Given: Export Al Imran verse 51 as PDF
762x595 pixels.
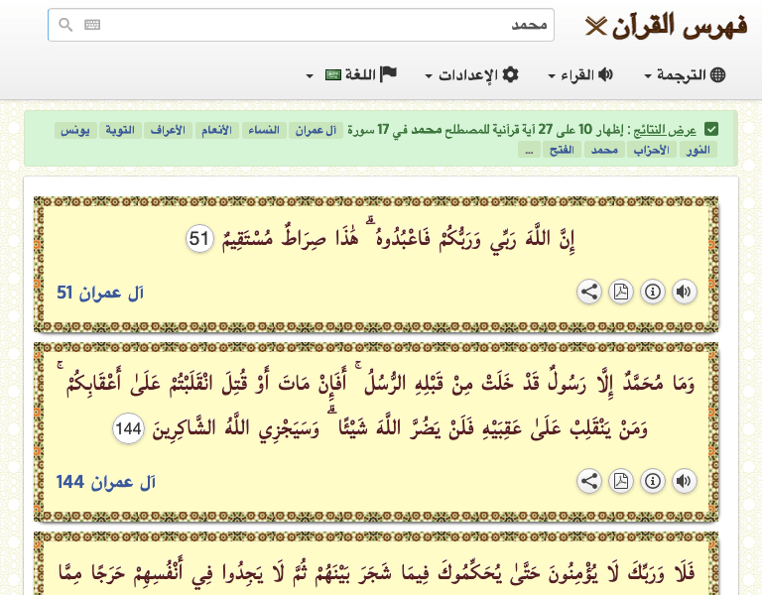Looking at the screenshot, I should (x=620, y=292).
